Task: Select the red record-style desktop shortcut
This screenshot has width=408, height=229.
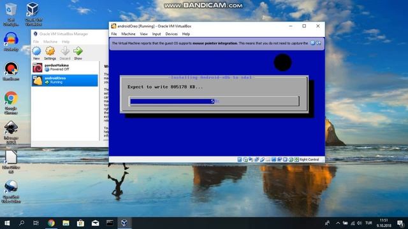Action: coord(11,71)
